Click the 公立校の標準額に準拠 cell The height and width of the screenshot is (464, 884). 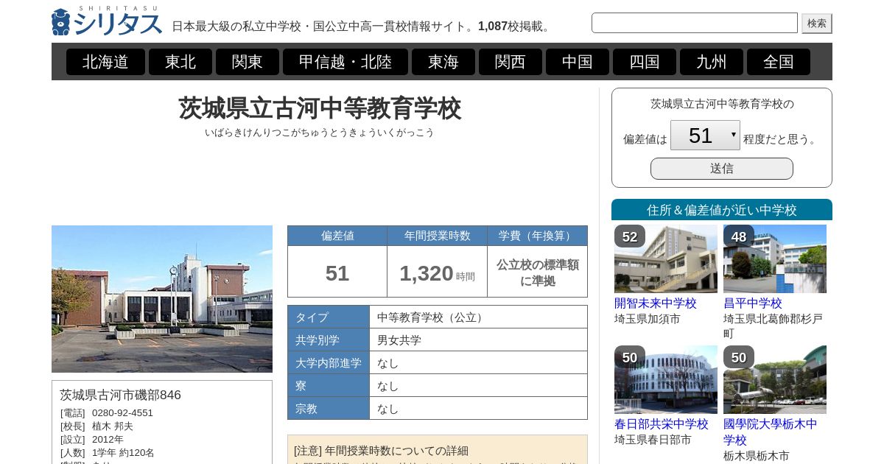click(x=538, y=273)
